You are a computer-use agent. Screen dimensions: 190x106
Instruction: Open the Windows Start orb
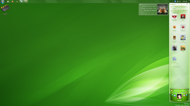(3, 2)
